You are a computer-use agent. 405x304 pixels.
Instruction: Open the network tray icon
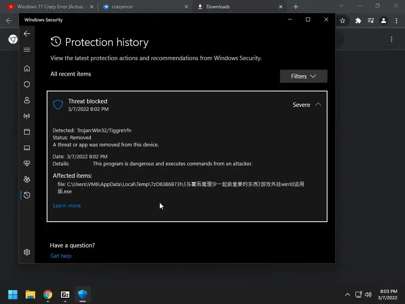click(358, 294)
